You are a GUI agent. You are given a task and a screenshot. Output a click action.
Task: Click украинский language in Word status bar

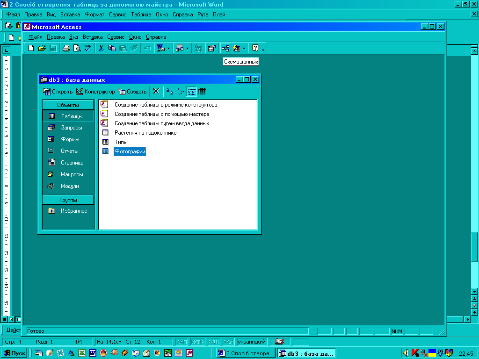pos(251,342)
